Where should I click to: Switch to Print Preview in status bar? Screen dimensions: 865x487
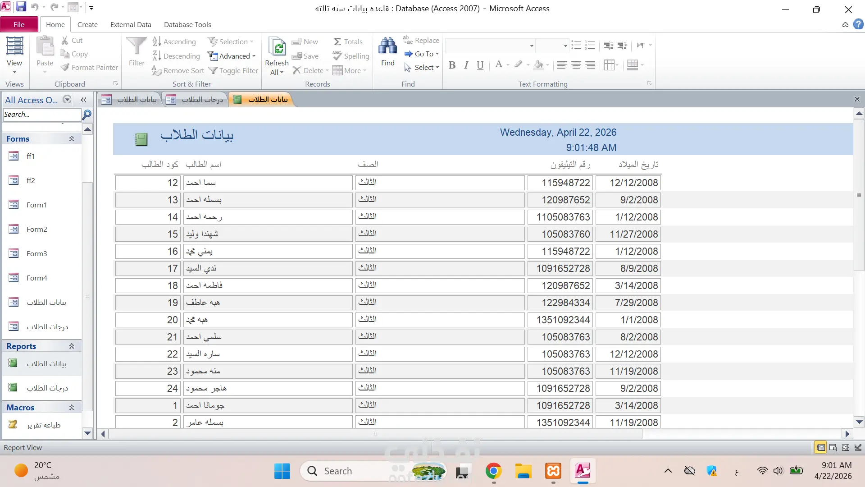click(833, 448)
